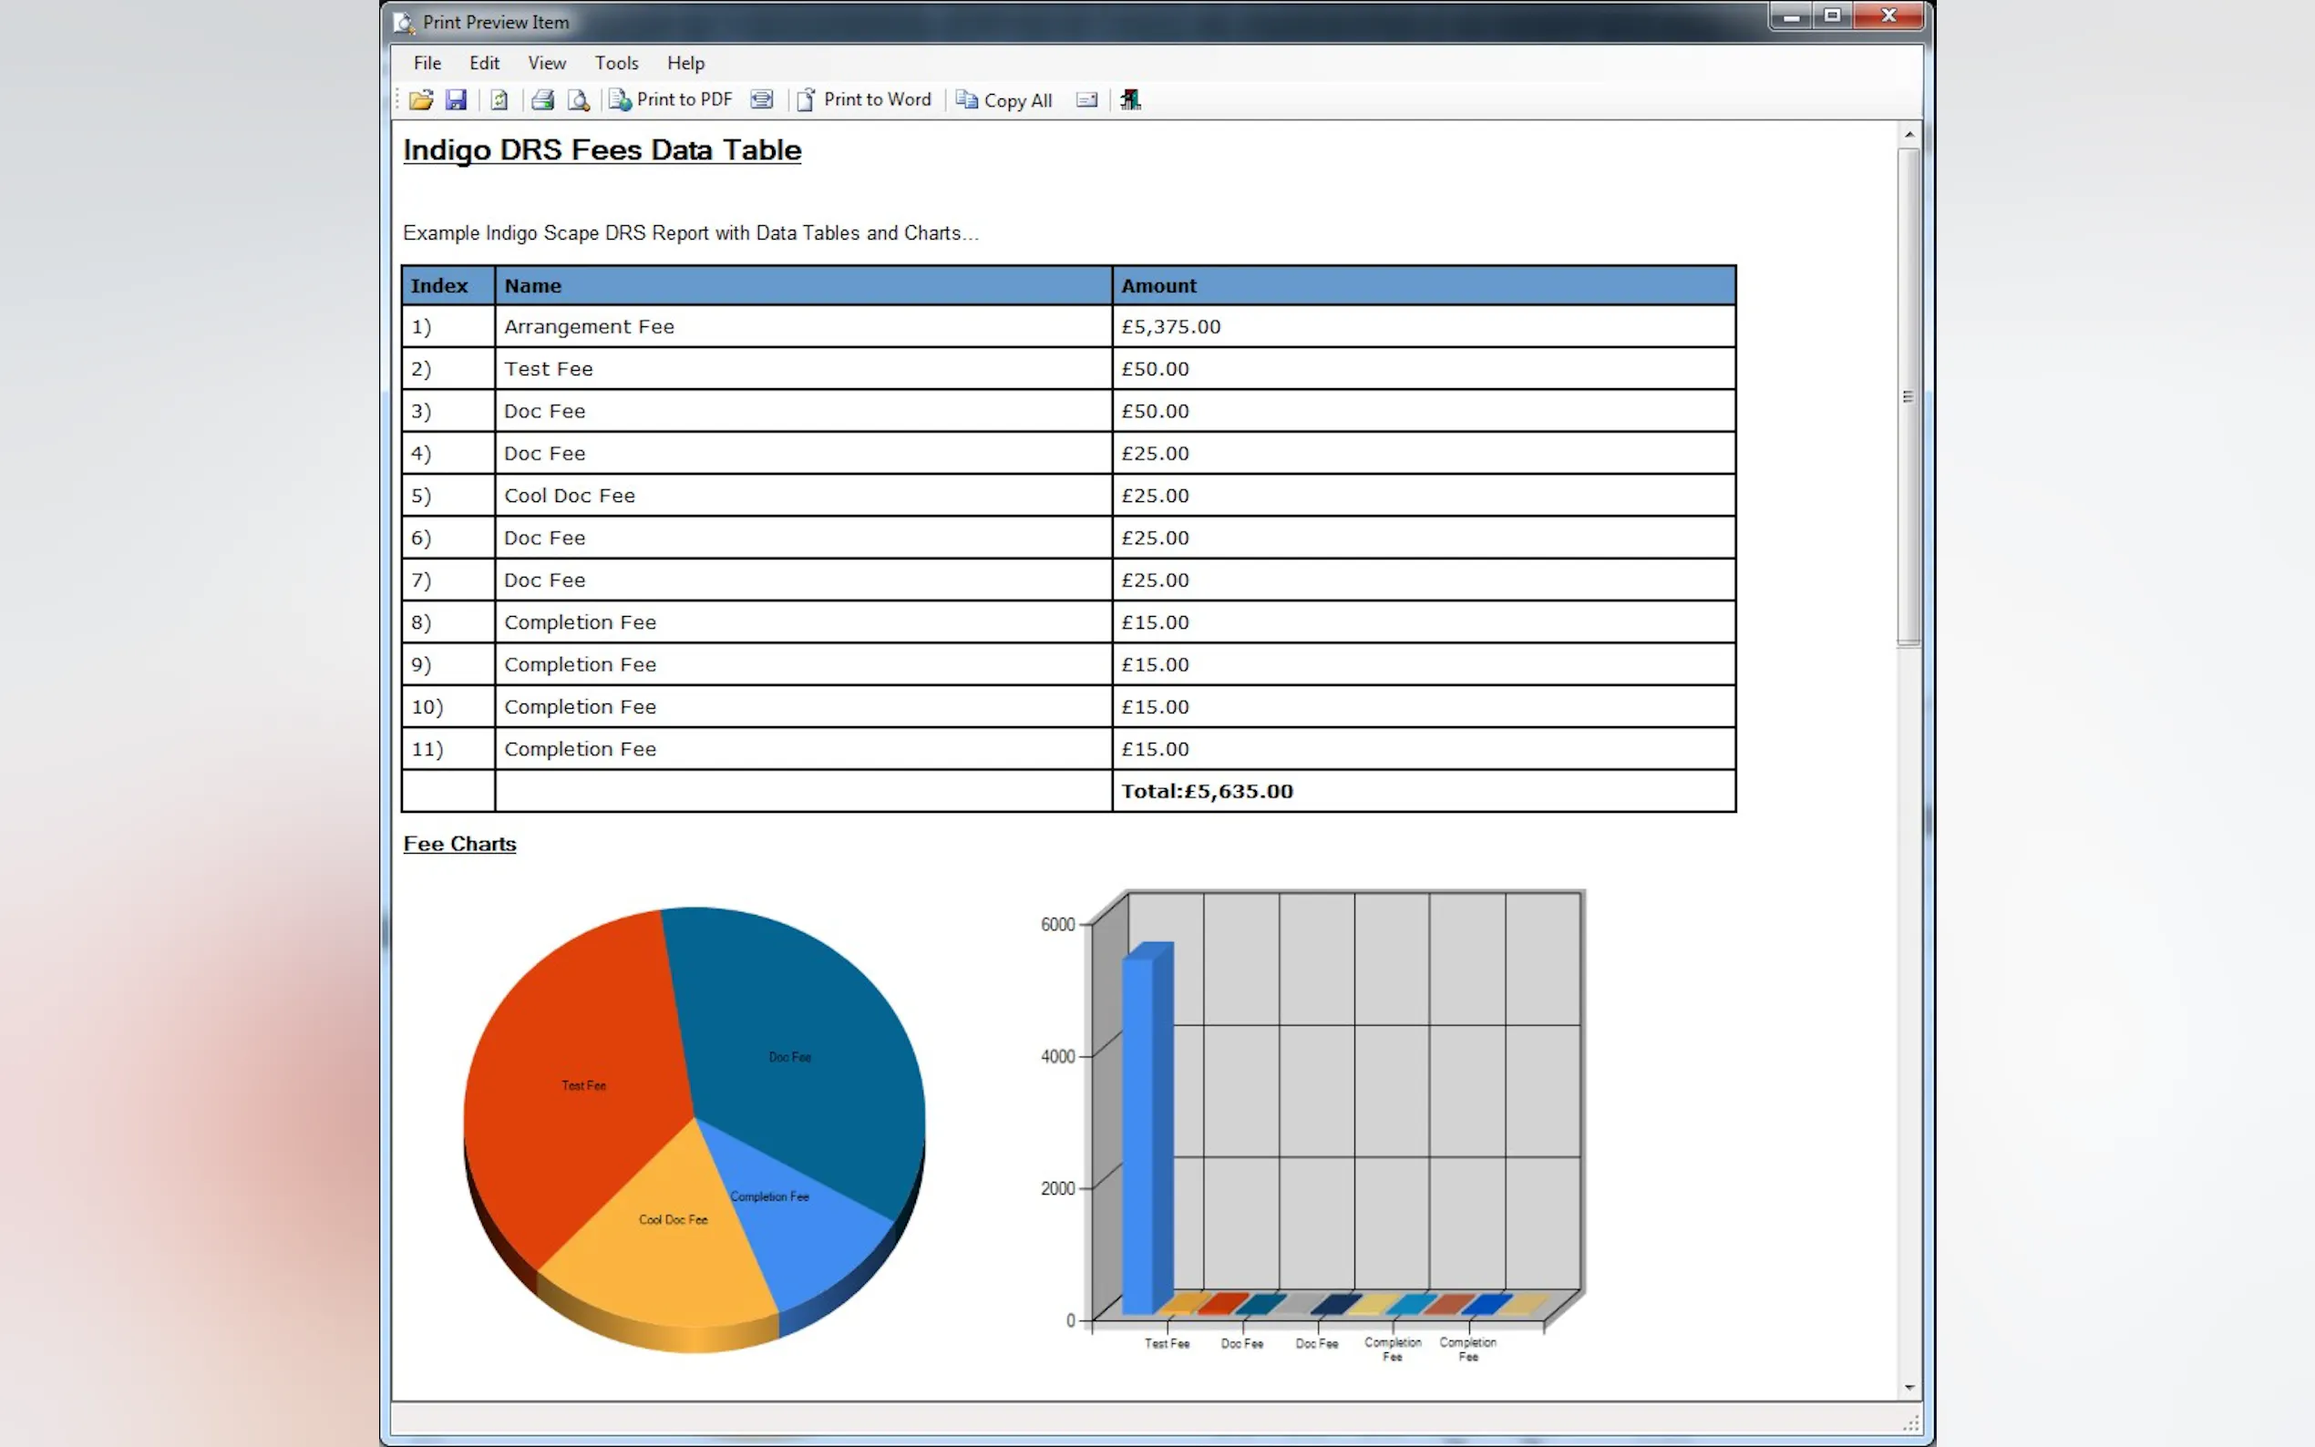Open the File menu
This screenshot has height=1447, width=2315.
pos(427,63)
